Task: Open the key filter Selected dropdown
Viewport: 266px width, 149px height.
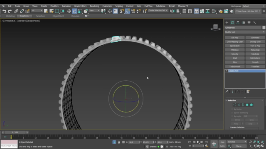Action: (x=237, y=142)
